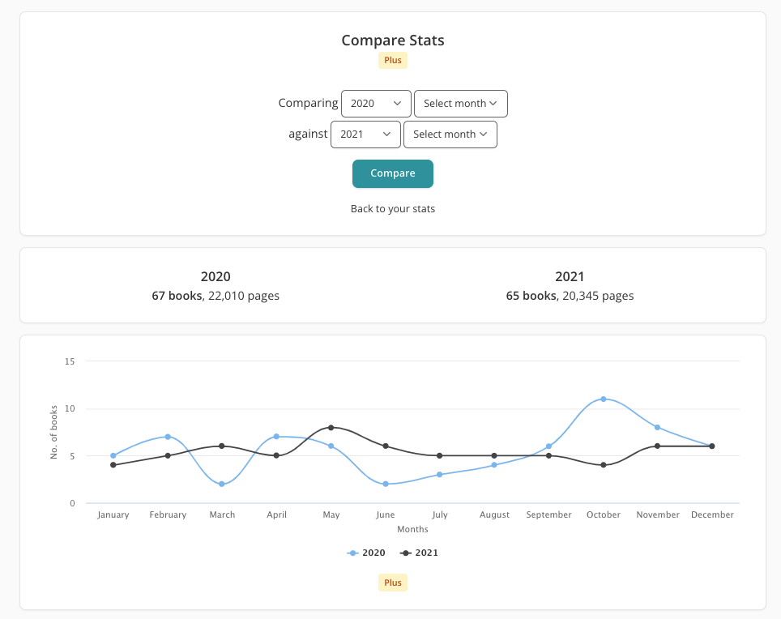The height and width of the screenshot is (619, 781).
Task: Click the January label on the x-axis
Action: pyautogui.click(x=113, y=514)
